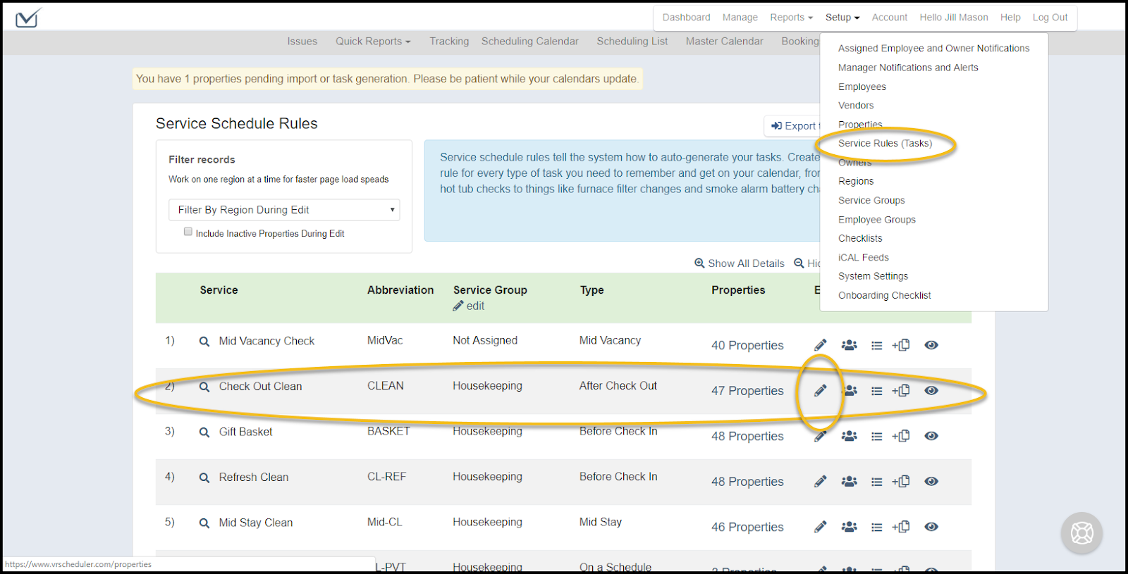Open employee assignment icon for Mid Vacancy Check
Screen dimensions: 1128x574
click(x=849, y=345)
